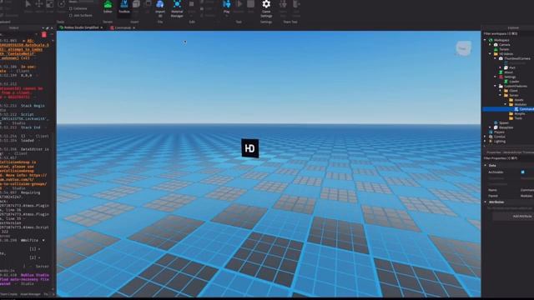The image size is (534, 300).
Task: Select highlighted Commands module row
Action: (508, 109)
